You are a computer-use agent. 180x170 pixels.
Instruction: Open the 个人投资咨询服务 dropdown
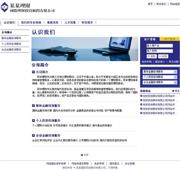[x=160, y=77]
